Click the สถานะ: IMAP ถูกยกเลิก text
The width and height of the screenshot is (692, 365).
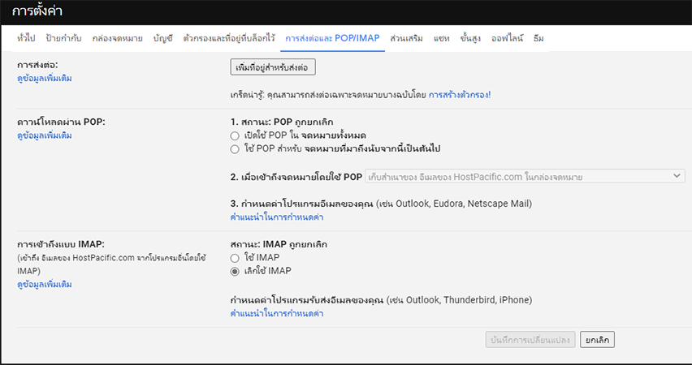(x=279, y=244)
